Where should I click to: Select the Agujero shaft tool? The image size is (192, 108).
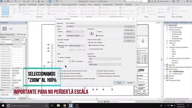[x=143, y=10]
